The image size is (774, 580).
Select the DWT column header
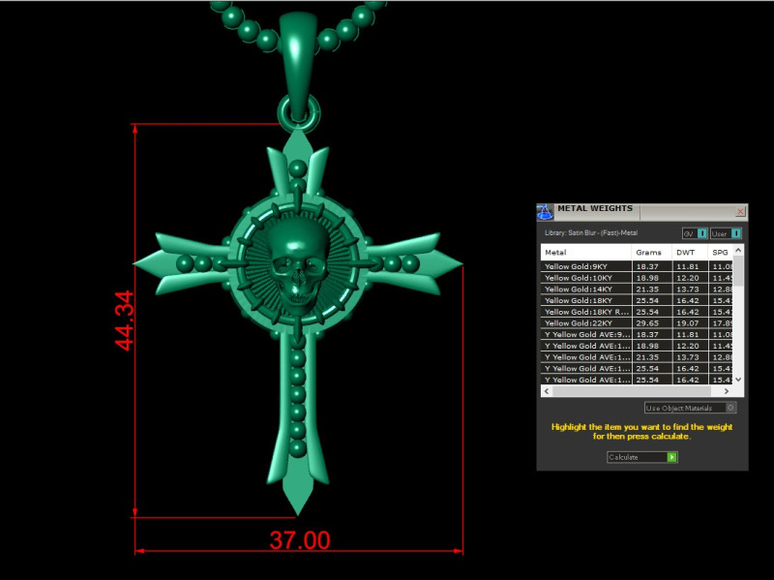point(686,252)
